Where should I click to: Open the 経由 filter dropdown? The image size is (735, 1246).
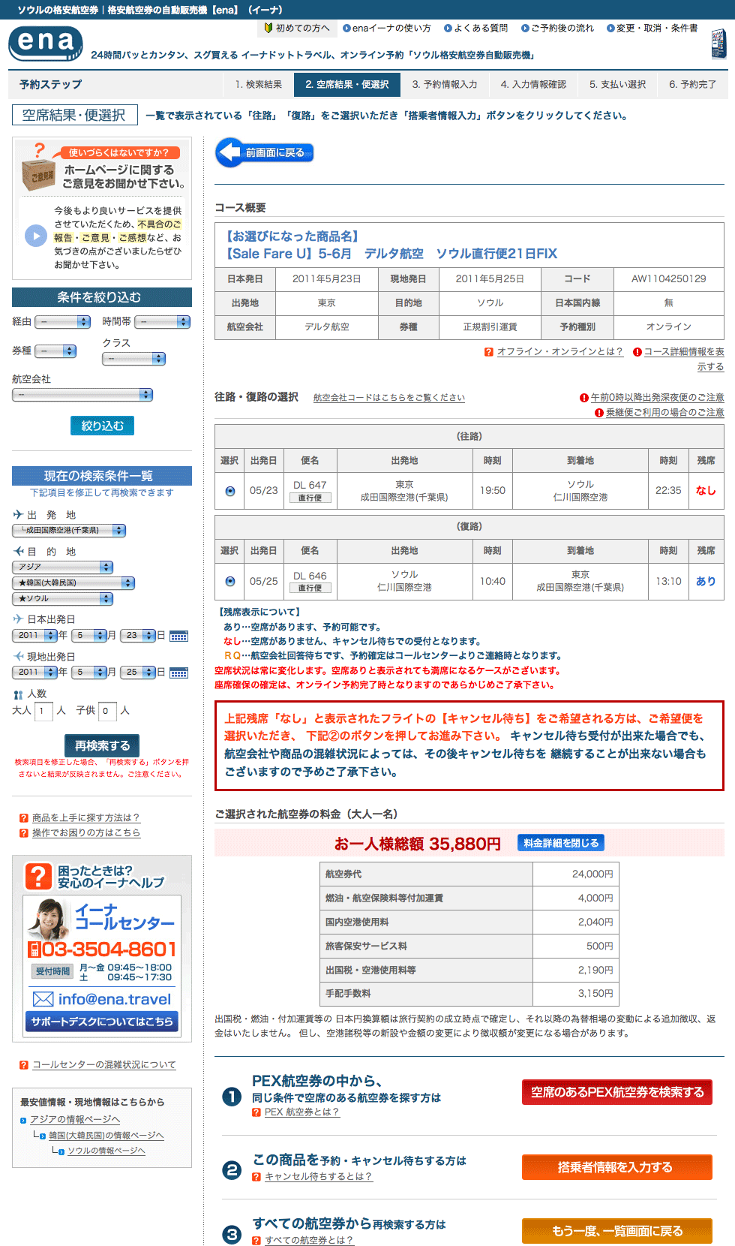click(x=63, y=322)
